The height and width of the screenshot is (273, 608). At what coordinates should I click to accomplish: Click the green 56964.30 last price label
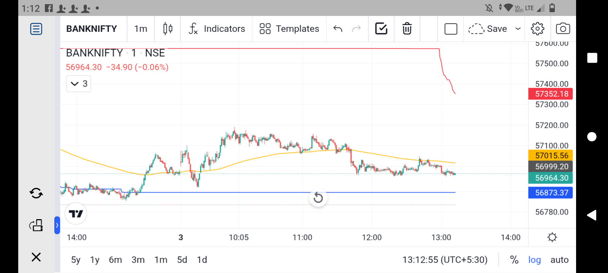click(551, 178)
